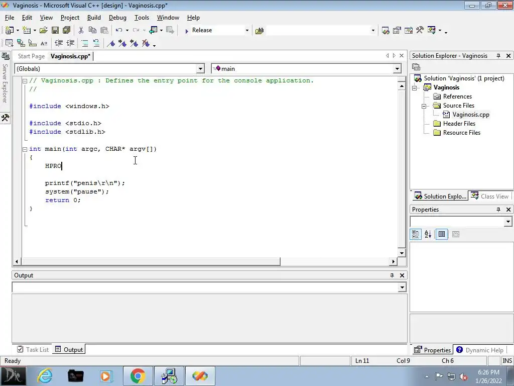Click the Save All toolbar icon
The width and height of the screenshot is (514, 386).
click(x=67, y=30)
